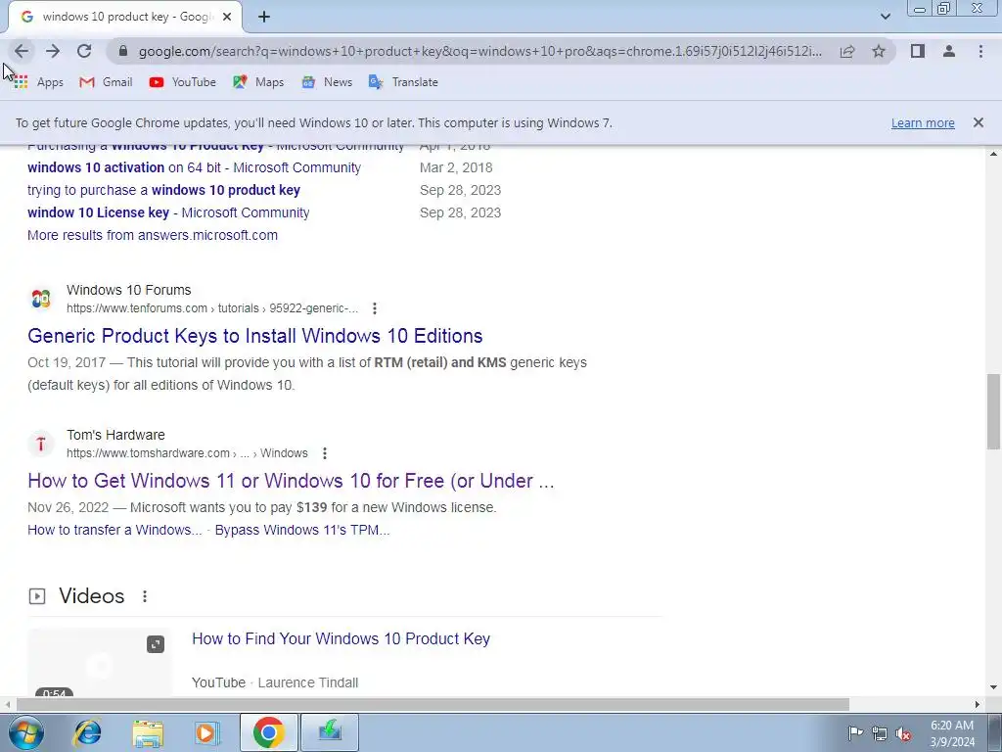This screenshot has width=1002, height=752.
Task: Click Learn more about Chrome updates
Action: [x=923, y=122]
